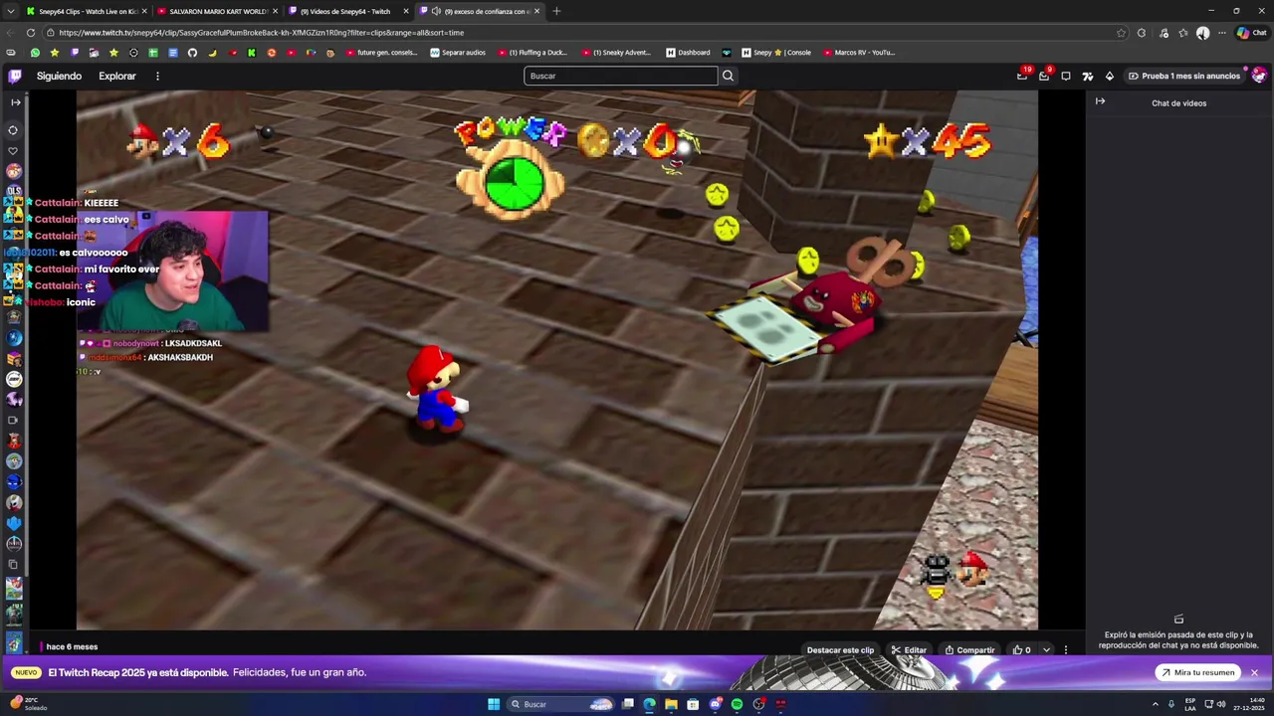Dismiss the Twitch Recap 2025 banner

(x=1254, y=672)
